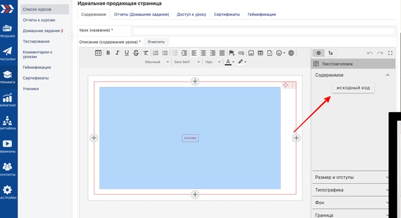This screenshot has height=218, width=401.
Task: Open the emoji picker
Action: (x=280, y=53)
